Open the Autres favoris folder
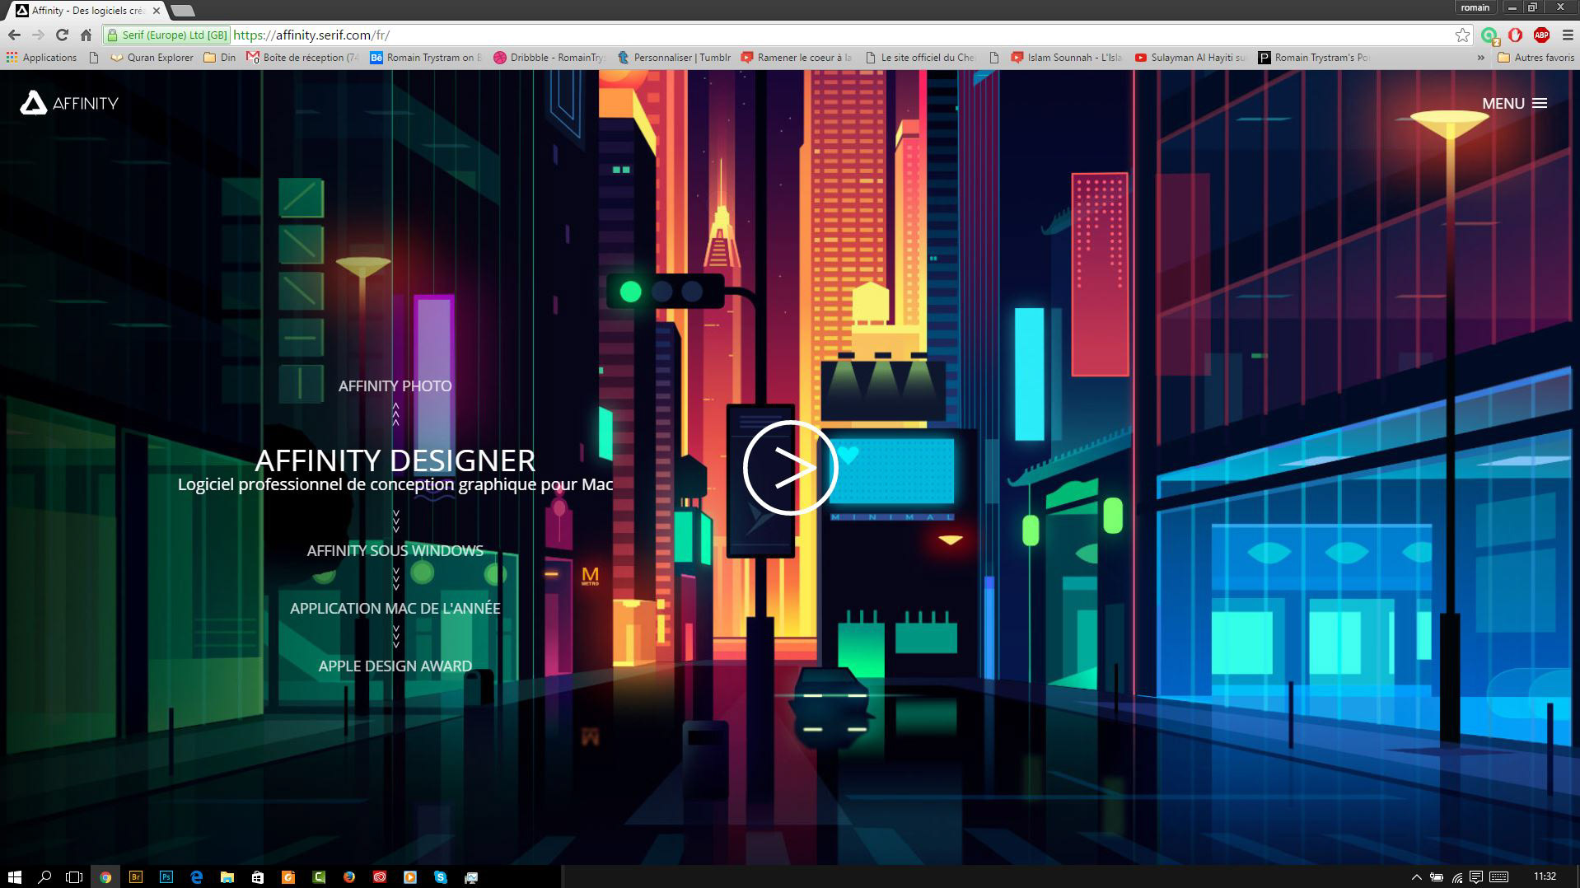 tap(1536, 58)
